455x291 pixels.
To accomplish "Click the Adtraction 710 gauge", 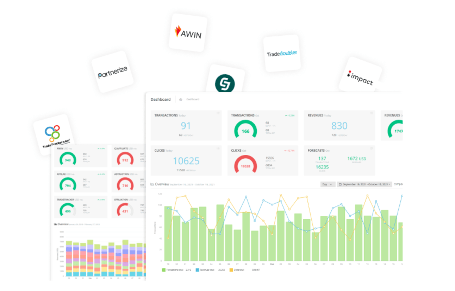I will click(x=125, y=184).
